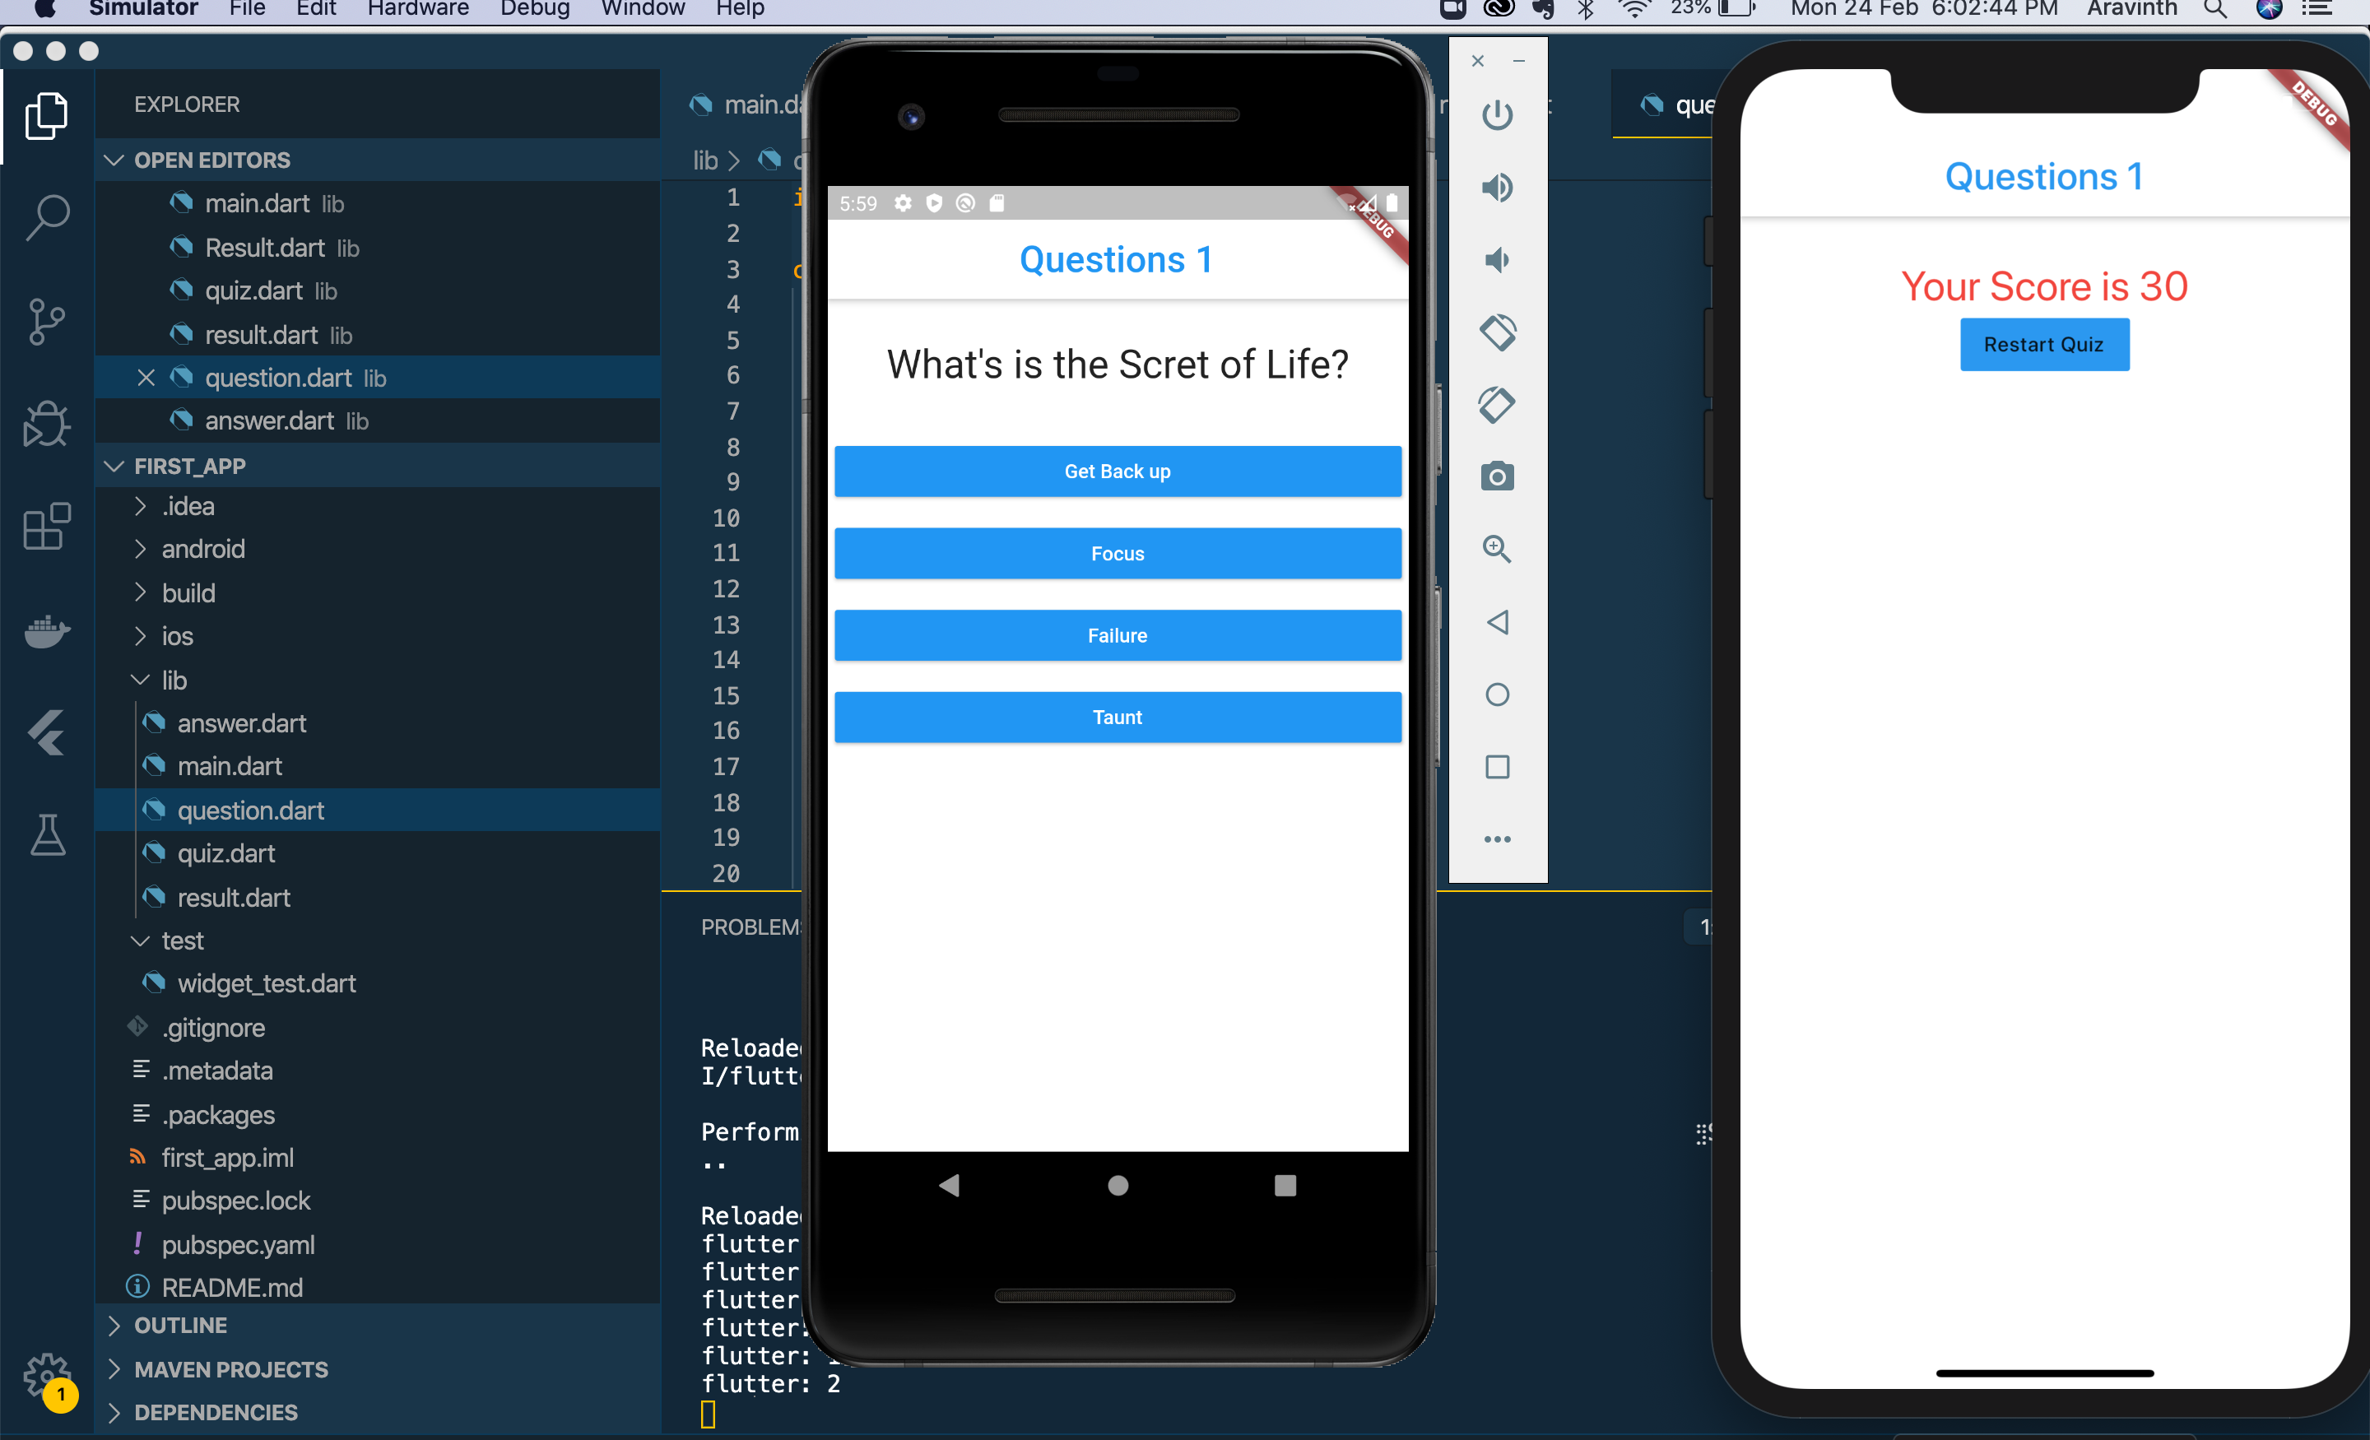The image size is (2370, 1440).
Task: Expand the android folder
Action: coord(202,550)
